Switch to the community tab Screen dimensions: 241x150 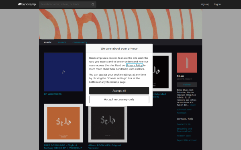(x=80, y=42)
